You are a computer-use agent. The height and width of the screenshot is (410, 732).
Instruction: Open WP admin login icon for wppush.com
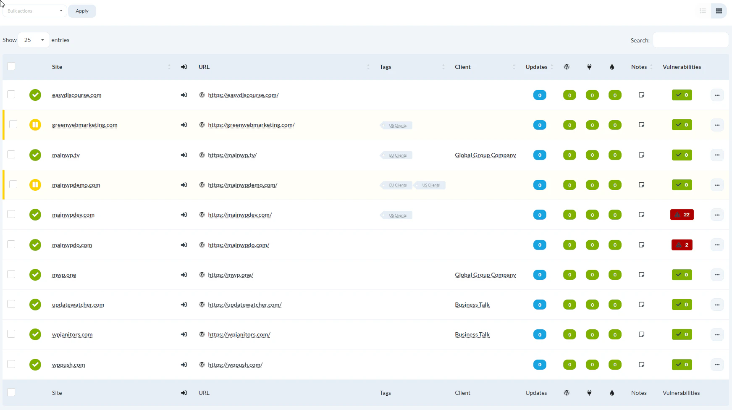point(184,365)
